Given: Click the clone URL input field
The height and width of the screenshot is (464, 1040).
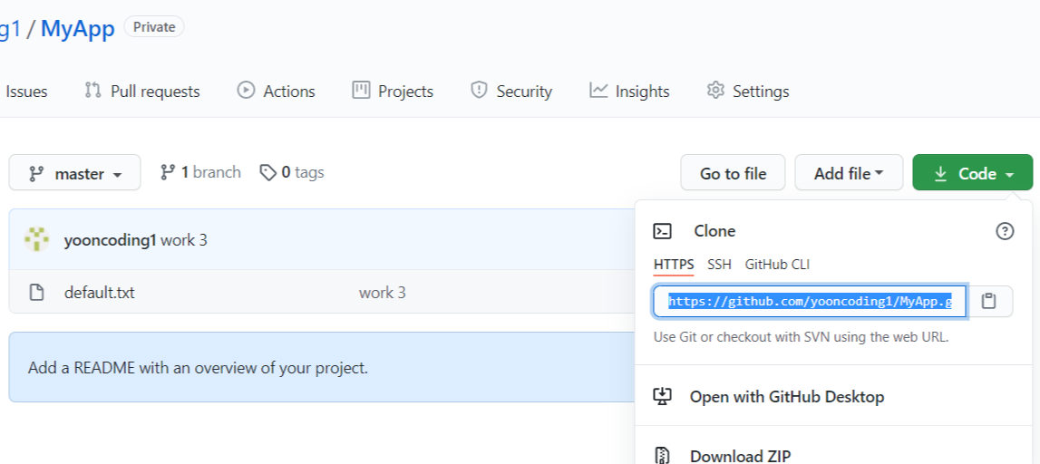Looking at the screenshot, I should pos(810,302).
